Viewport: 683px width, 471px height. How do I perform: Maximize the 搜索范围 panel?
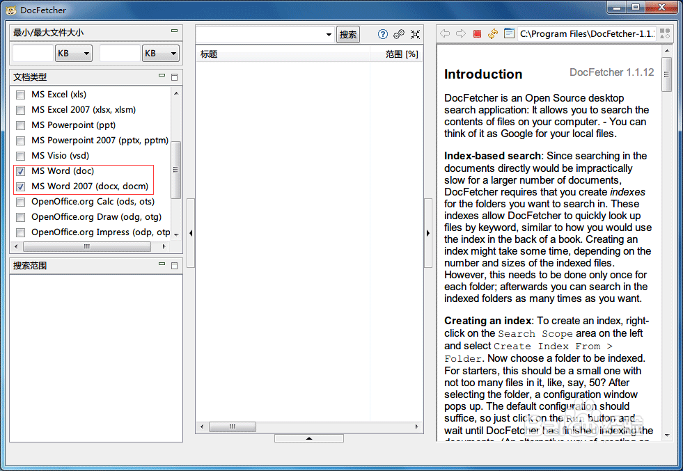pyautogui.click(x=174, y=266)
